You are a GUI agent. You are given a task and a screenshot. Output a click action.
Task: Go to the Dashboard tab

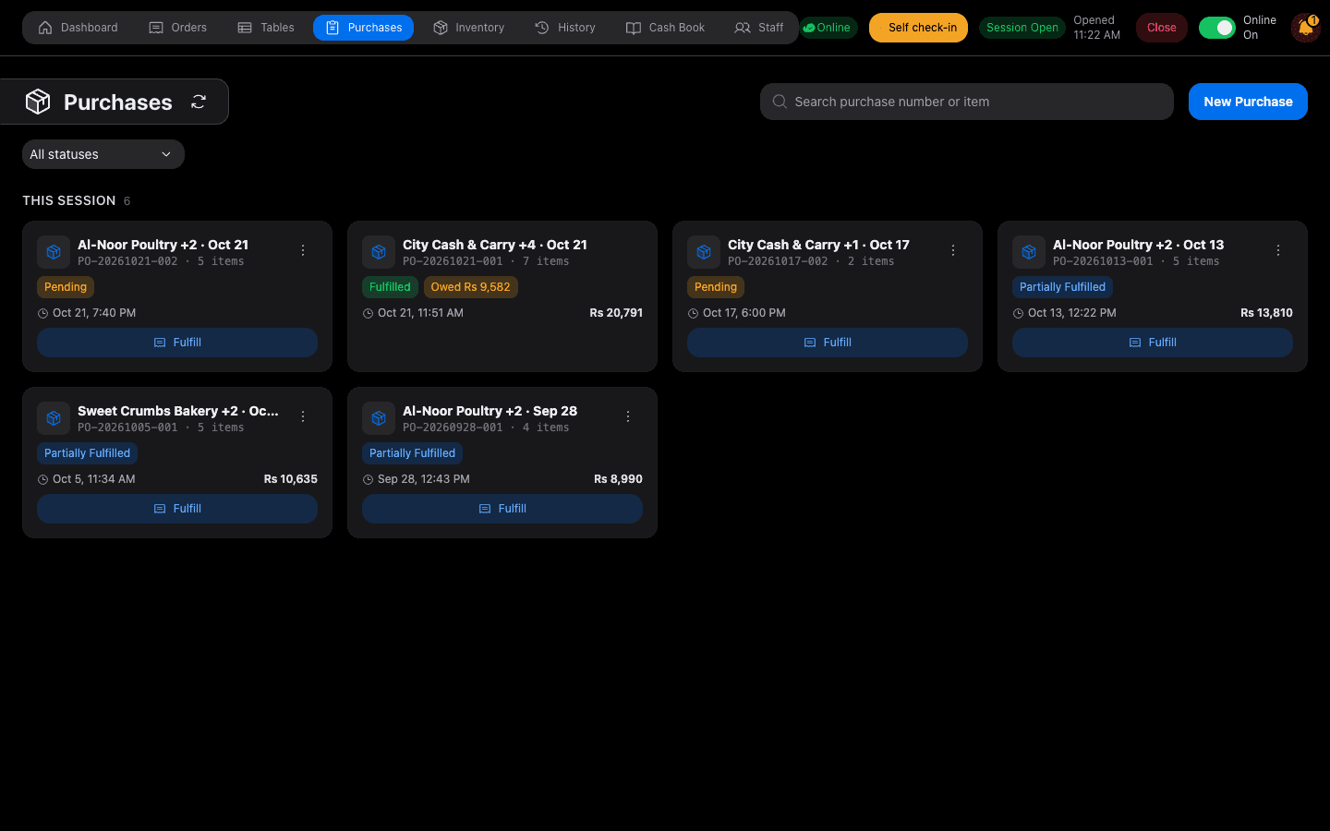pyautogui.click(x=79, y=28)
